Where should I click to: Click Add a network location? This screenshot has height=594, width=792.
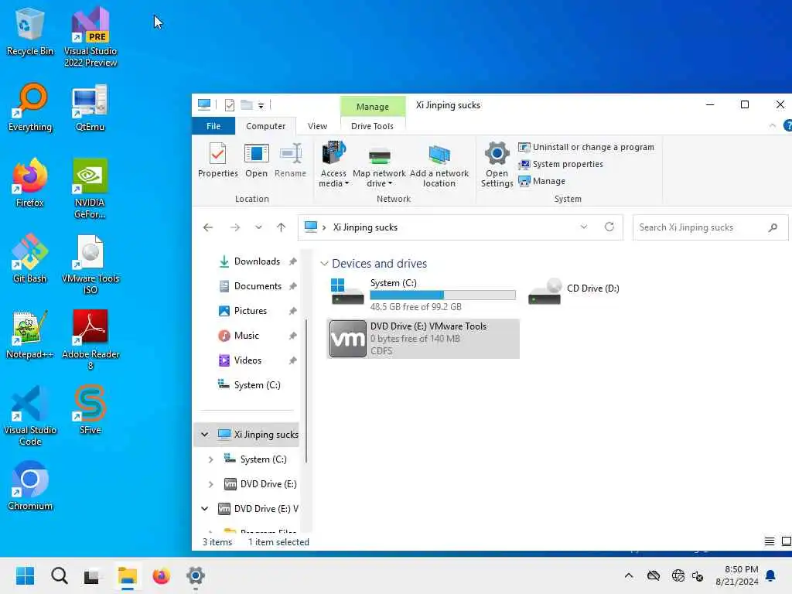[439, 165]
